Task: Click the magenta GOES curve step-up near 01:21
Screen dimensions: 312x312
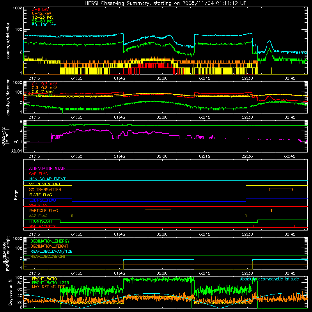Action: coord(51,138)
